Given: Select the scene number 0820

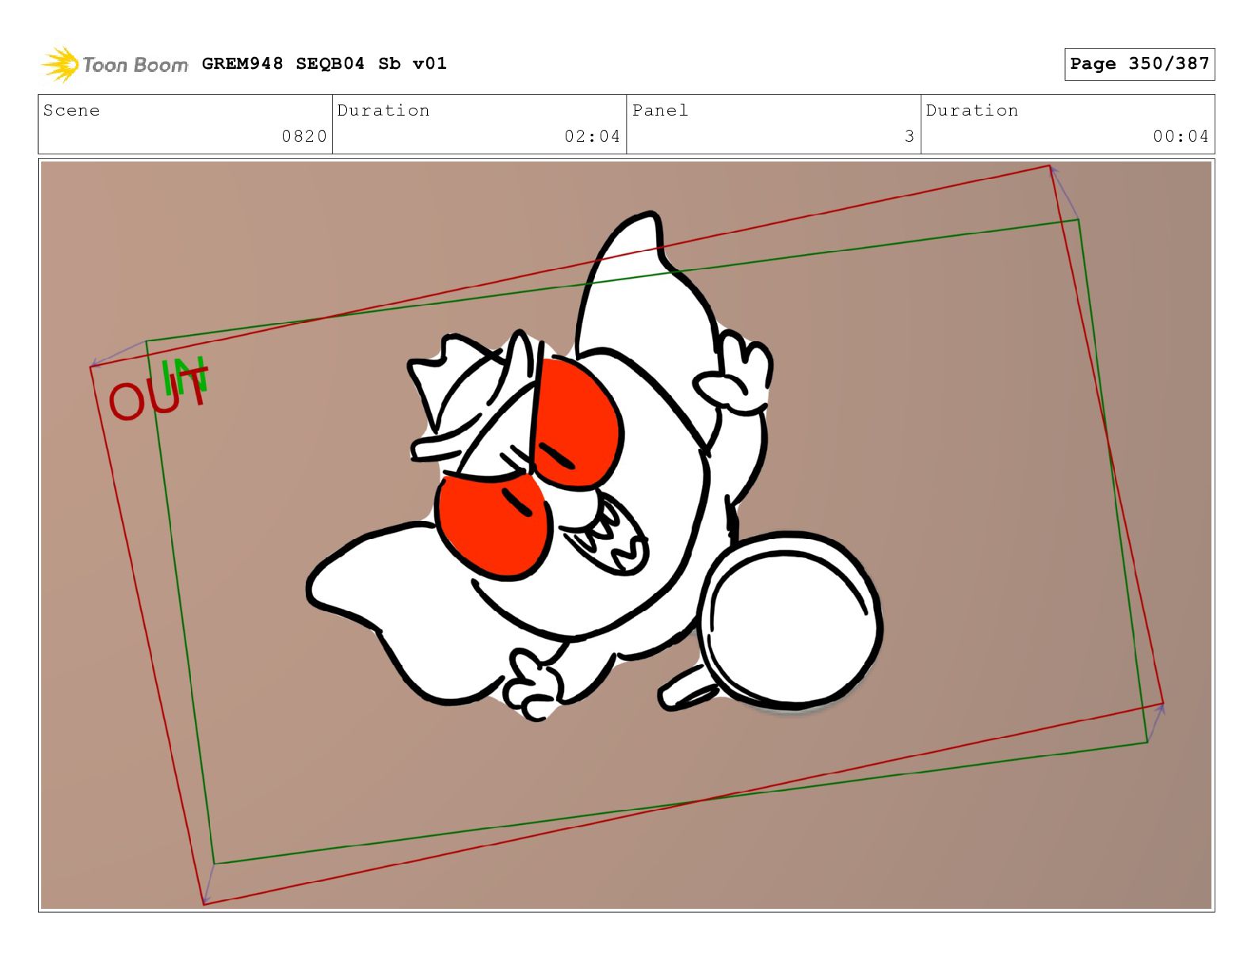Looking at the screenshot, I should 304,136.
